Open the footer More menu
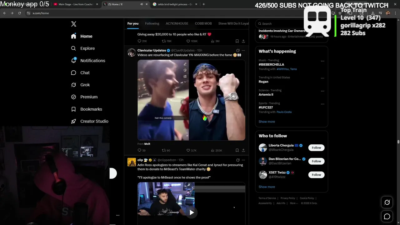 coord(293,203)
